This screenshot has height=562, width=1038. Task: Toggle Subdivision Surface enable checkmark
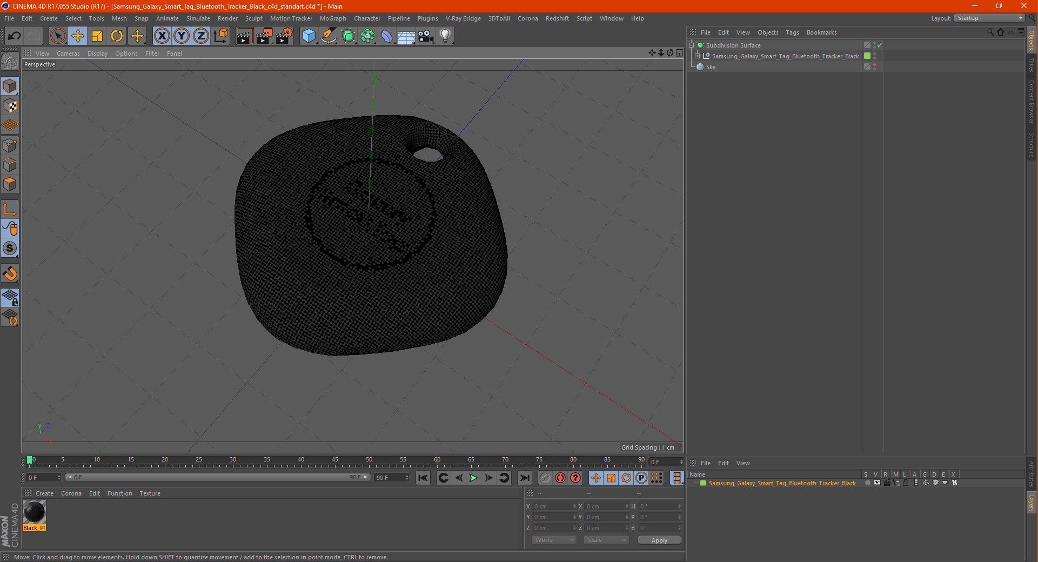880,45
